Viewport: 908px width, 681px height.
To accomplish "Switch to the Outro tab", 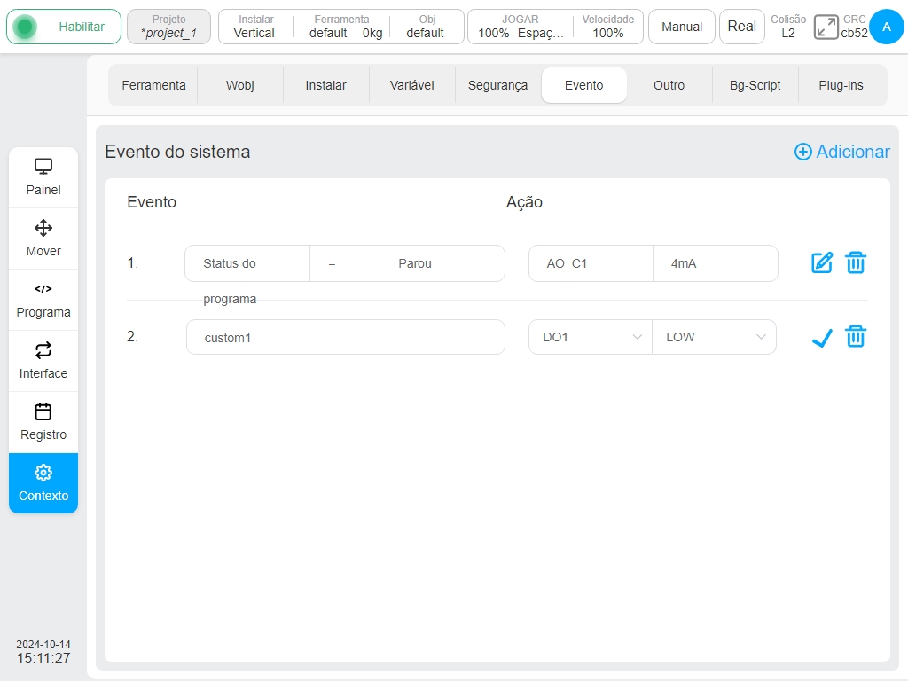I will (669, 85).
